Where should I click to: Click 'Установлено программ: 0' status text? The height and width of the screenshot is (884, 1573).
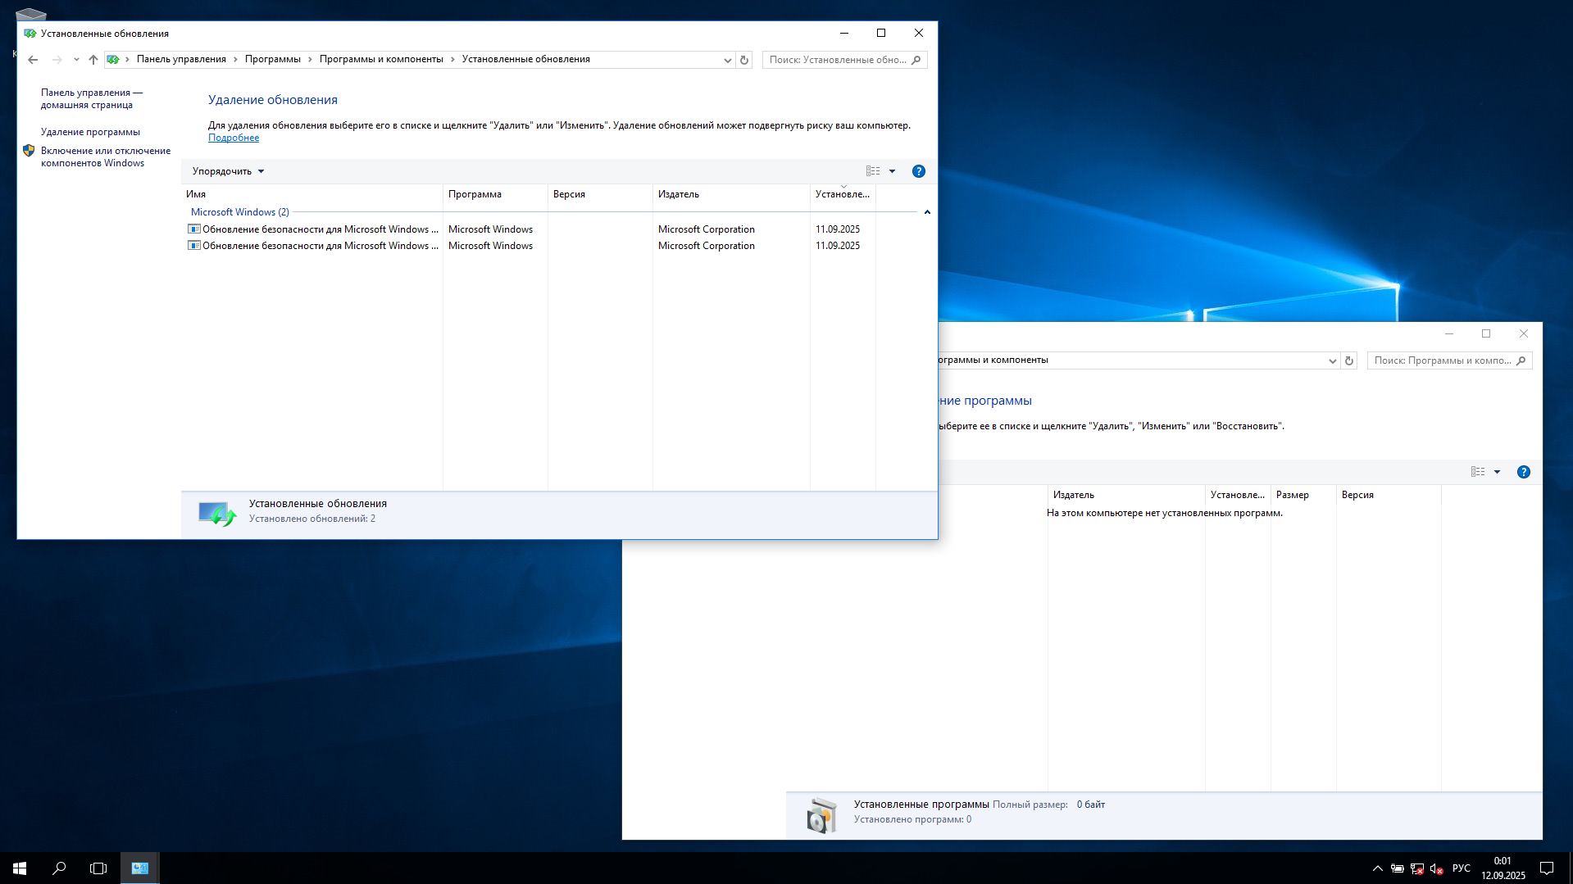(x=912, y=819)
